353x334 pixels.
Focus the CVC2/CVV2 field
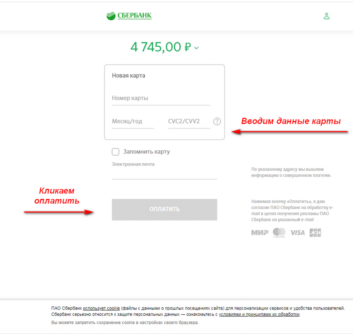189,122
